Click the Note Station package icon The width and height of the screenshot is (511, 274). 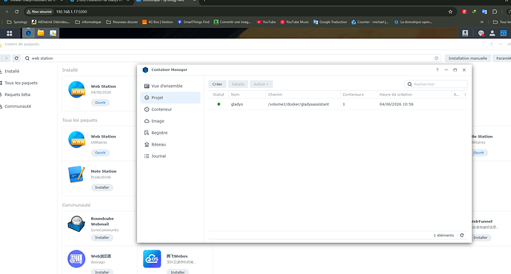[76, 174]
